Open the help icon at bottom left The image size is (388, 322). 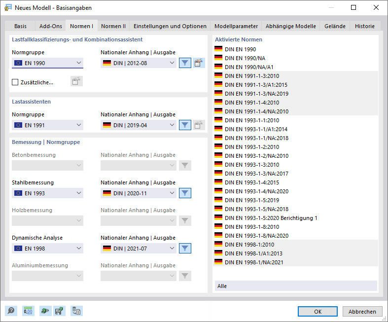pyautogui.click(x=11, y=311)
